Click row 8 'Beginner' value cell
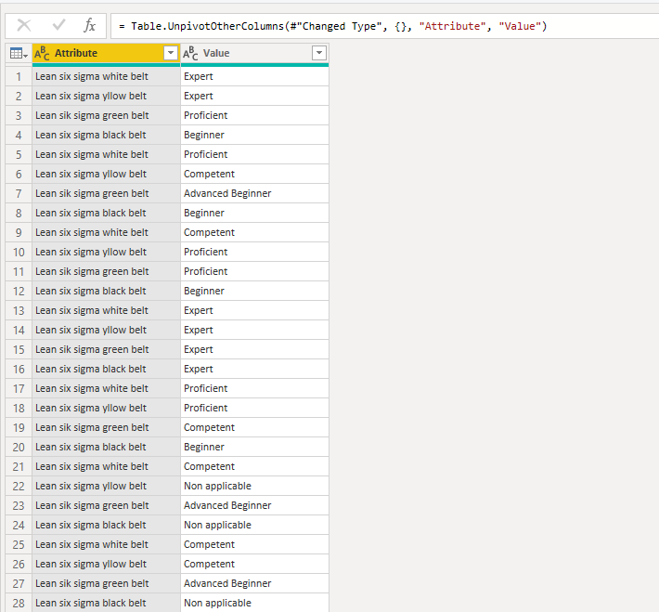Viewport: 659px width, 612px height. [254, 213]
